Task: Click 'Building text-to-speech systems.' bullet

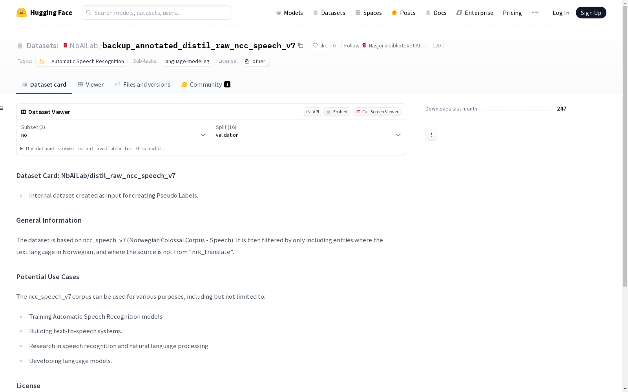Action: point(76,331)
